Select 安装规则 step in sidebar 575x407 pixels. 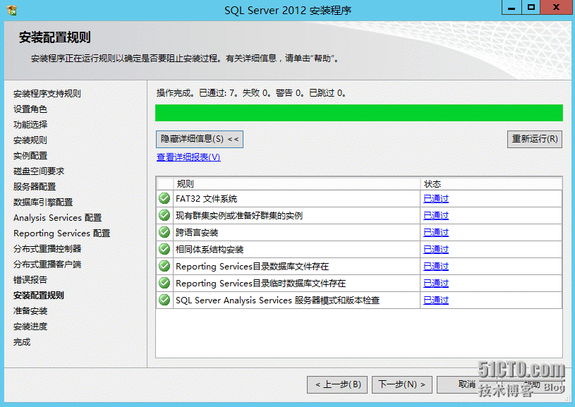coord(30,140)
